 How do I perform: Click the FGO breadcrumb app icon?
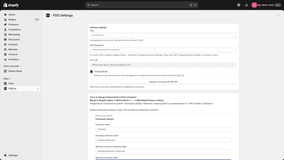(x=48, y=15)
